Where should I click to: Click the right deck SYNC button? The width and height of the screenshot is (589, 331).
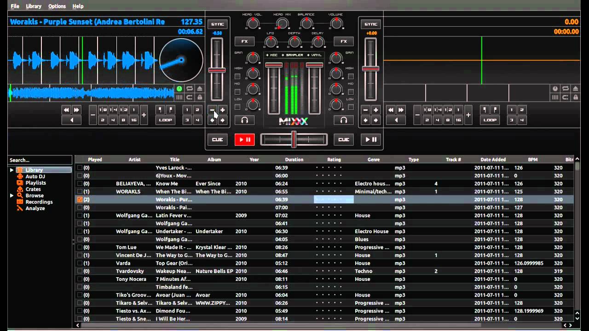pyautogui.click(x=370, y=24)
